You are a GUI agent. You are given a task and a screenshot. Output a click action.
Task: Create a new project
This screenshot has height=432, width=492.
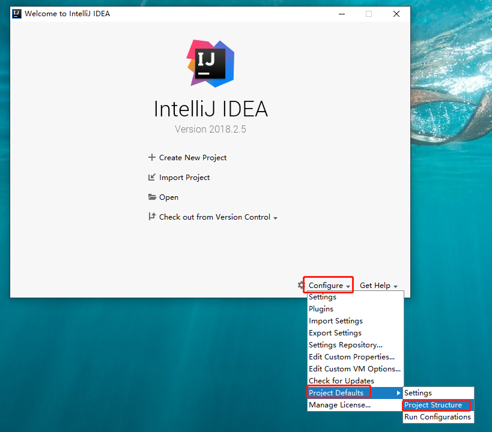tap(193, 158)
